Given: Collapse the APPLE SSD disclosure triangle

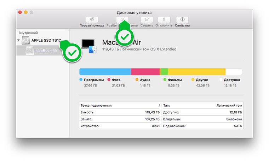Looking at the screenshot, I should click(x=18, y=40).
